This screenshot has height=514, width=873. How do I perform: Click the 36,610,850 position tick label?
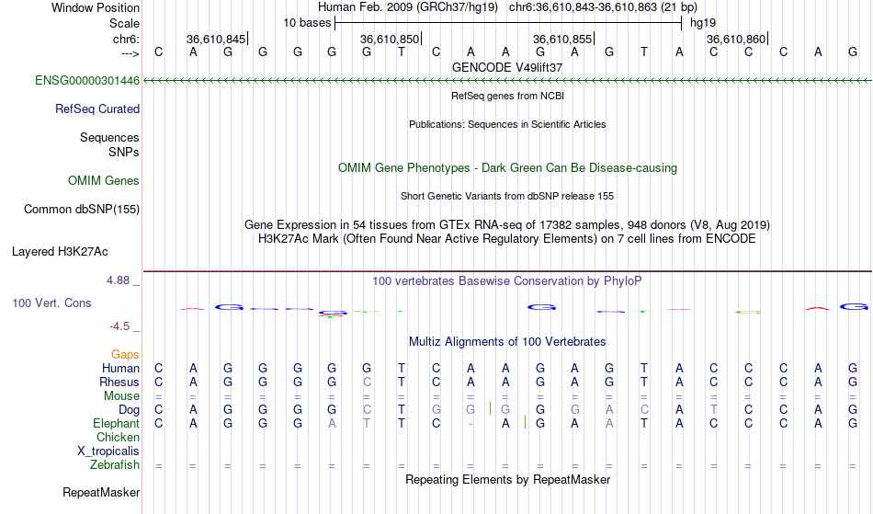pos(390,39)
